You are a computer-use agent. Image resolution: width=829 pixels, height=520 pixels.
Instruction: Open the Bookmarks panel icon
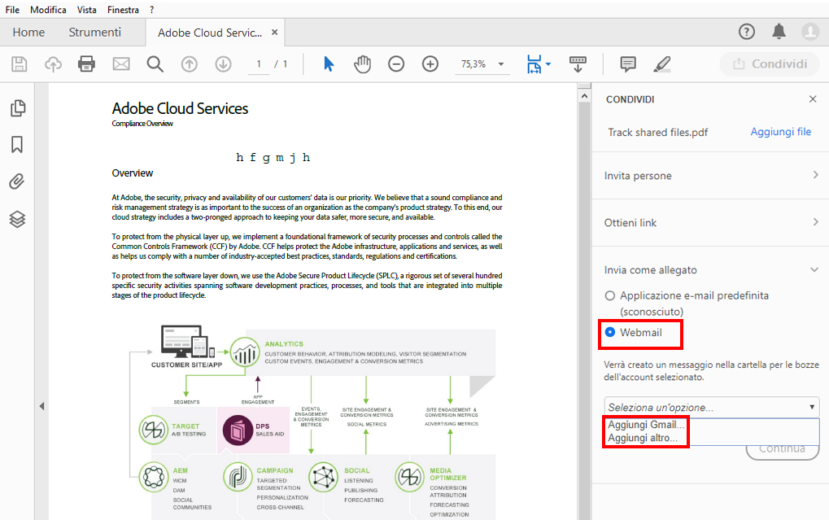tap(17, 144)
